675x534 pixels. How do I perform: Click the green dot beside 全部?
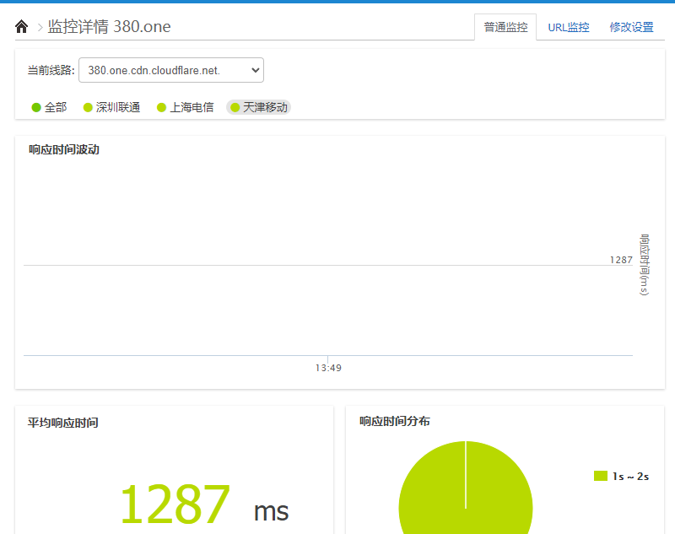(x=36, y=107)
